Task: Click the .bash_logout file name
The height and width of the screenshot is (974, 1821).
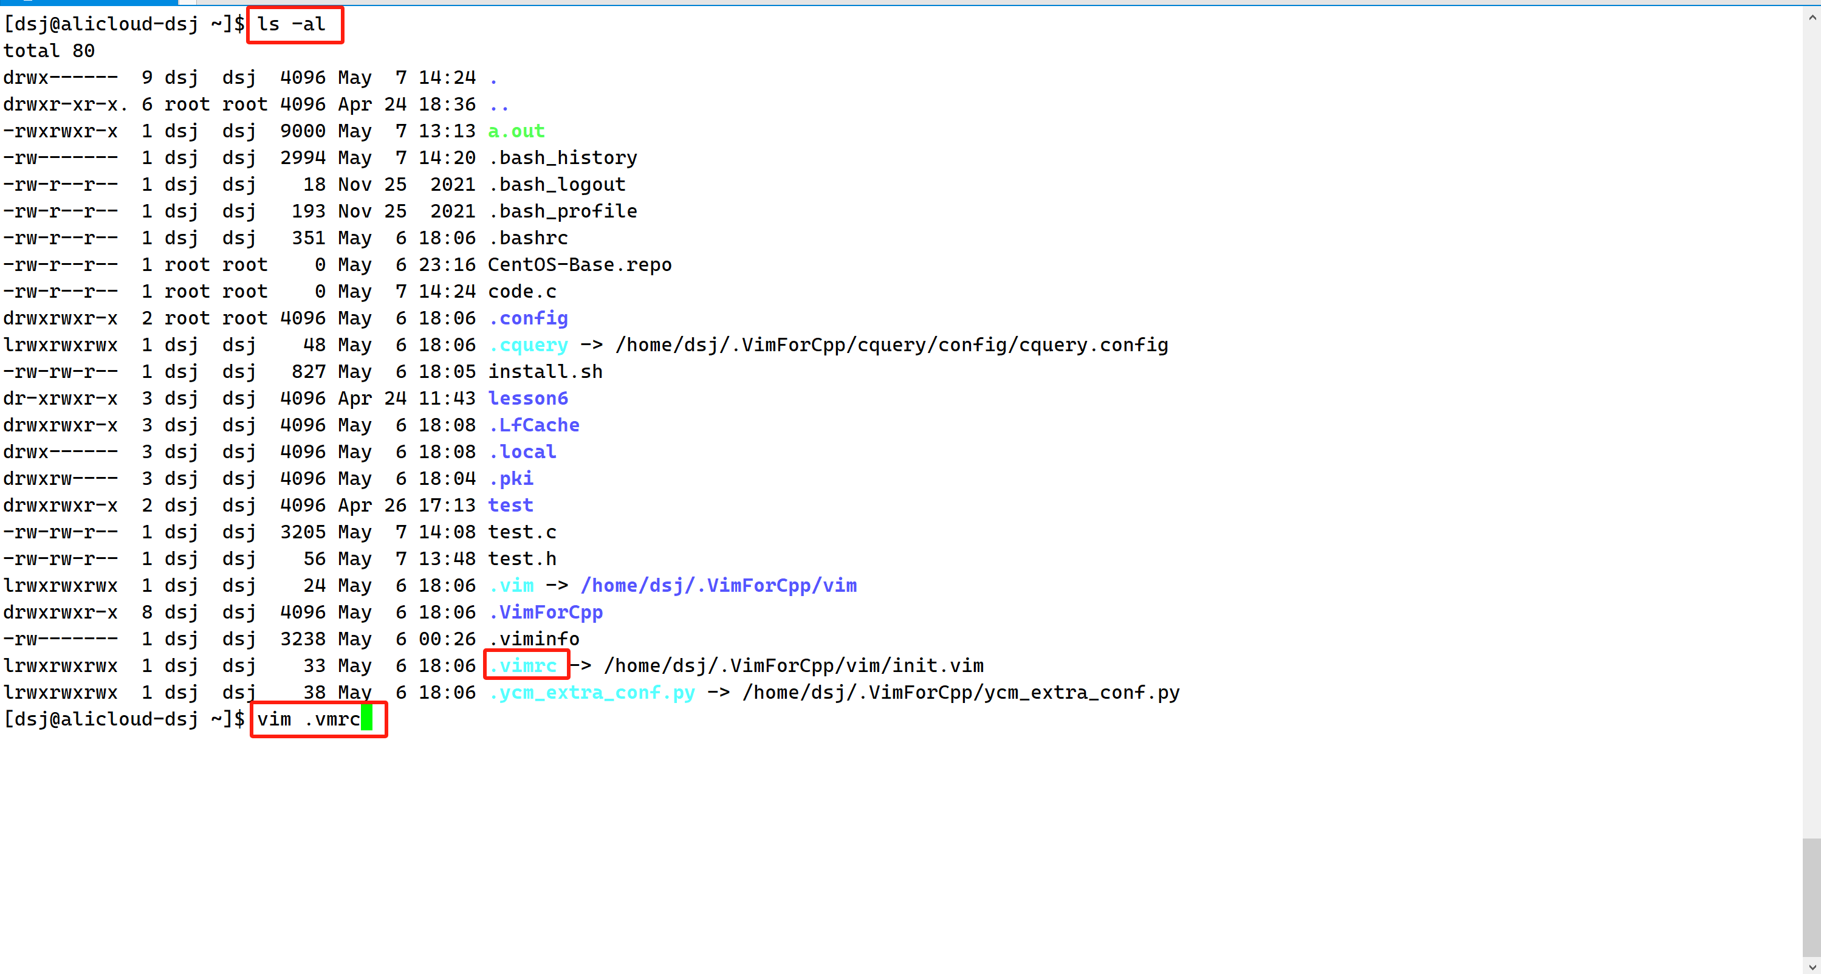Action: click(x=557, y=185)
